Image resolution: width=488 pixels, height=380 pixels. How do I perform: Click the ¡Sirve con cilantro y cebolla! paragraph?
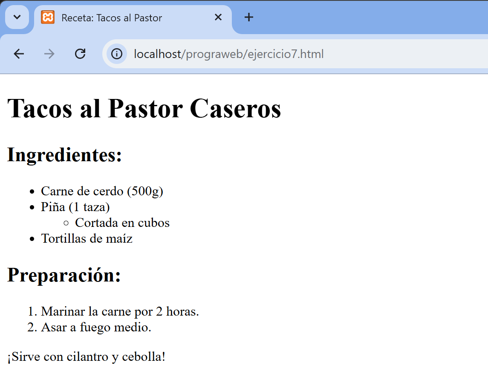pyautogui.click(x=87, y=357)
